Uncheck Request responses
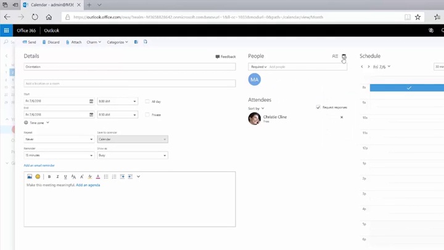 (318, 107)
